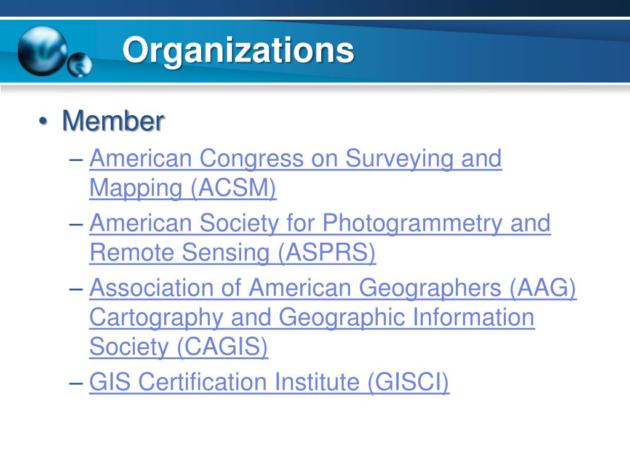The width and height of the screenshot is (630, 473).
Task: Click the small globe icon in header
Action: [79, 65]
